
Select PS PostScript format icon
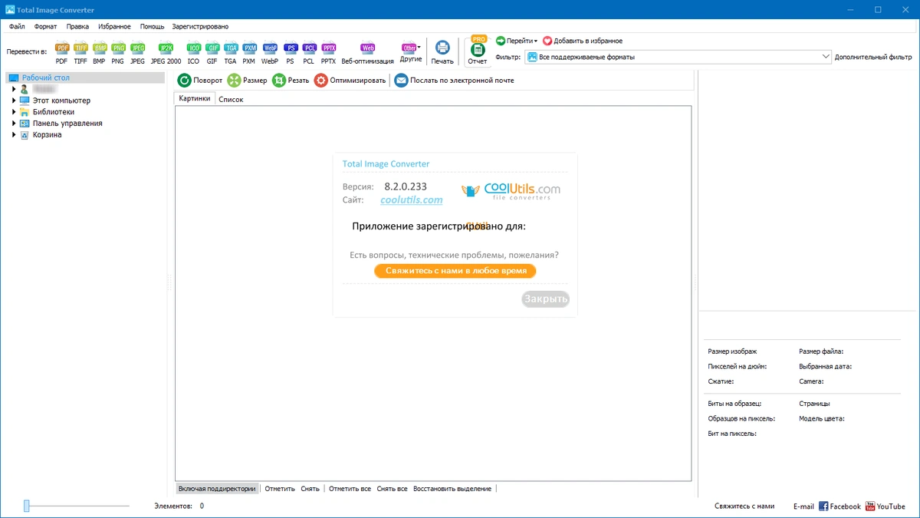click(x=290, y=49)
